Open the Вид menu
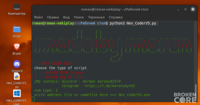 click(66, 17)
